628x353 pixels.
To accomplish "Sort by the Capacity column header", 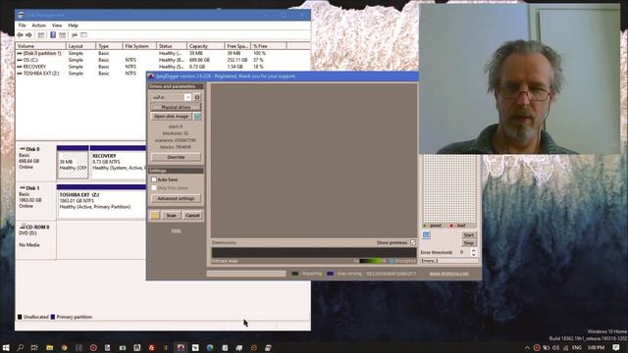I will [205, 46].
